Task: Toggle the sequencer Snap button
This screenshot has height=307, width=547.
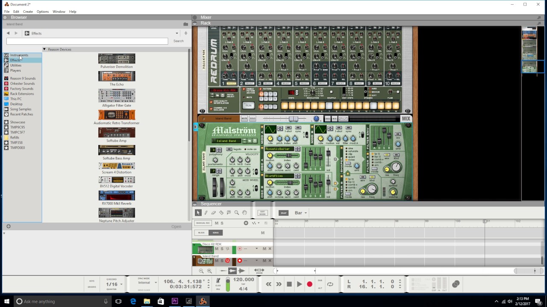Action: click(283, 213)
